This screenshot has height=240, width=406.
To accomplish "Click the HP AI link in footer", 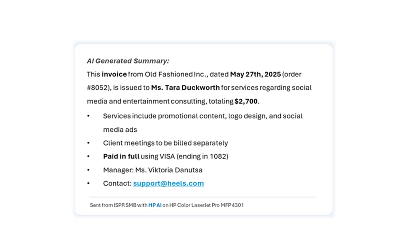I will [x=155, y=205].
